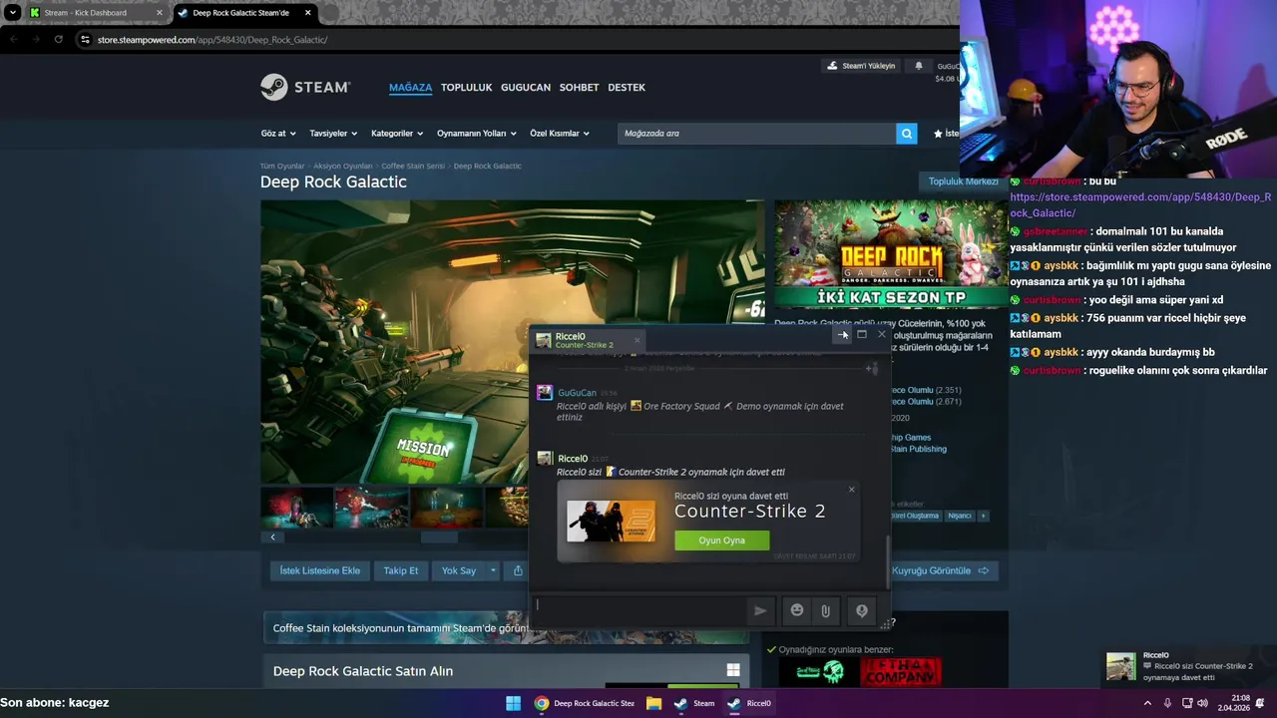Open the Riccel0 invite notification toast
Screen dimensions: 1277x718
click(x=1188, y=666)
